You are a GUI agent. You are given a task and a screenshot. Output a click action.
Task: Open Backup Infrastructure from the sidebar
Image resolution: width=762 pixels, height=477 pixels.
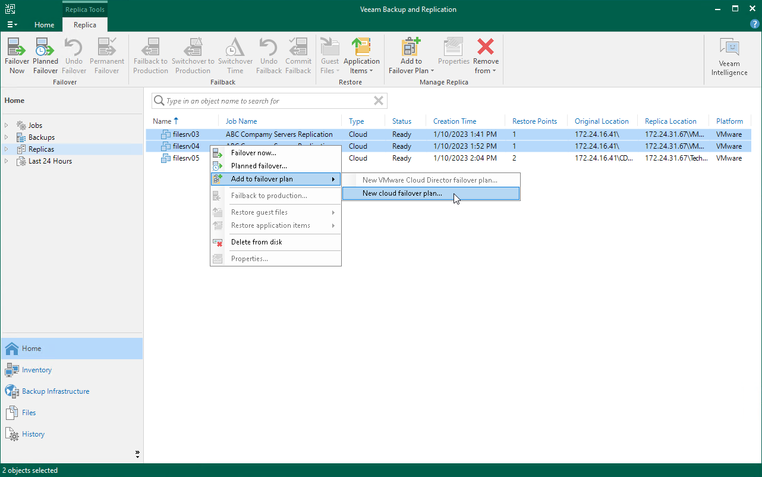56,391
